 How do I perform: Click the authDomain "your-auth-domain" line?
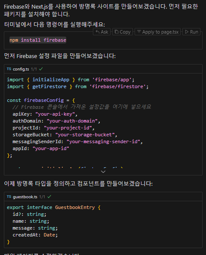(x=56, y=121)
